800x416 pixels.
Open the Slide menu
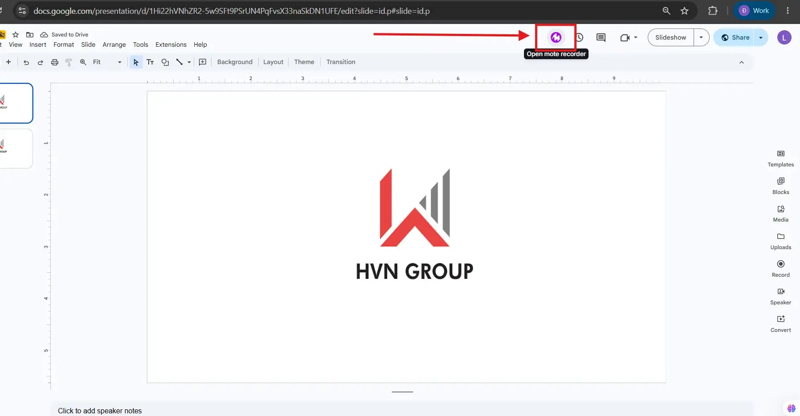(88, 44)
